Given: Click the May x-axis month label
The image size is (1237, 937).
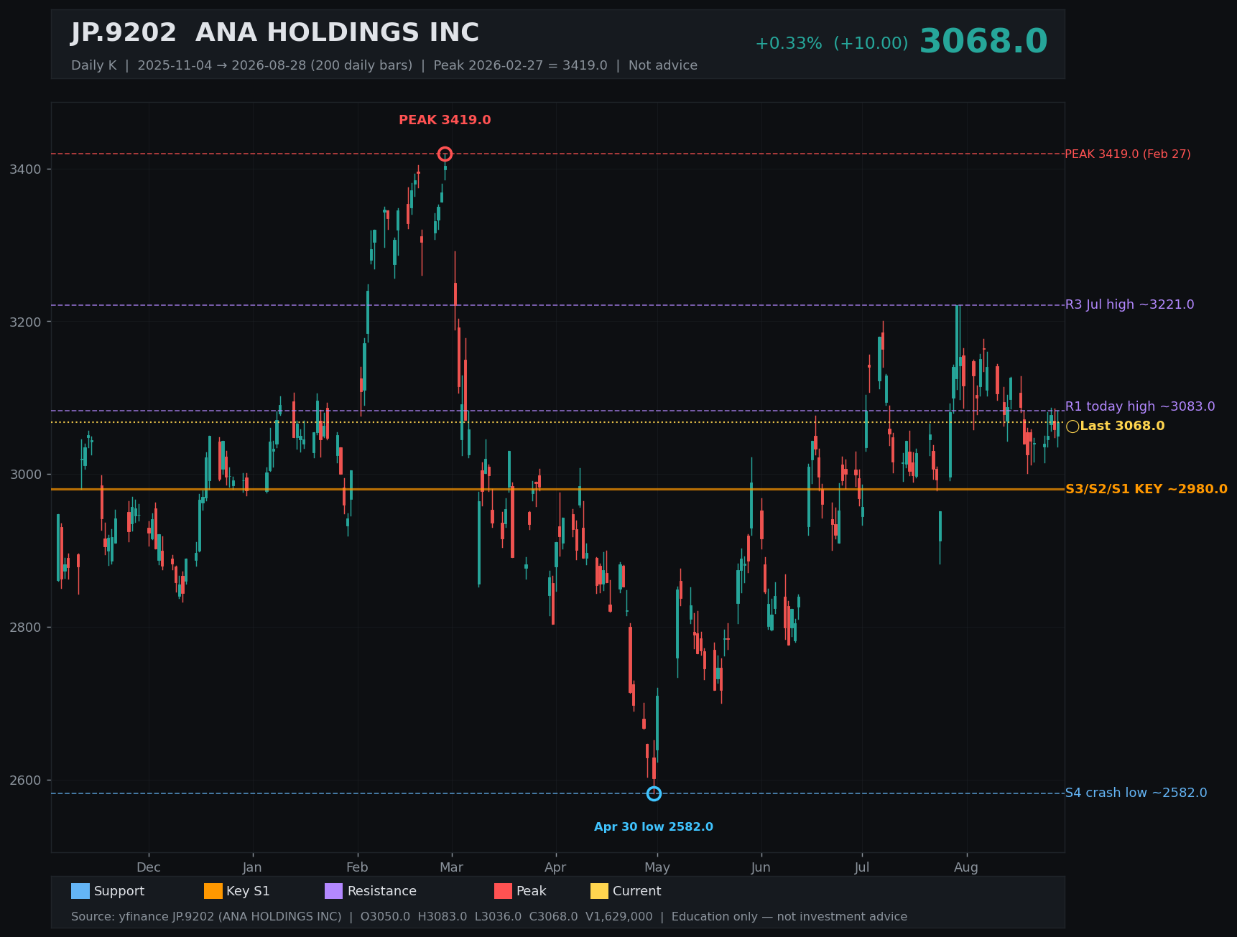Looking at the screenshot, I should [657, 867].
